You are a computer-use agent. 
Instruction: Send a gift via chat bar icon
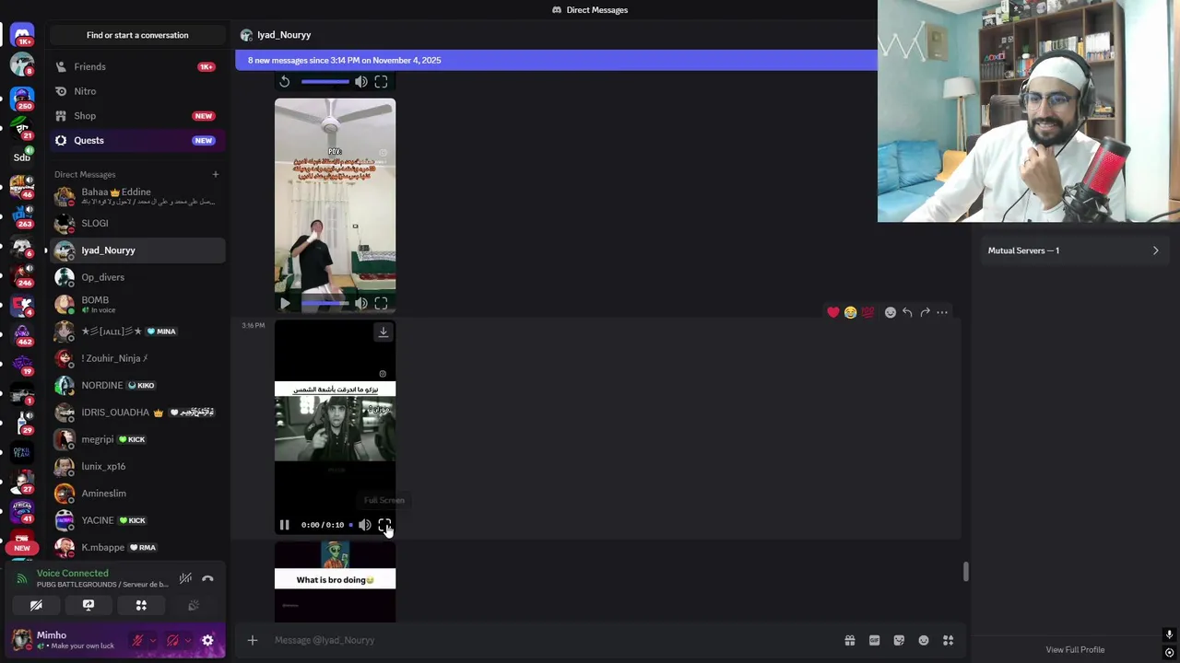pyautogui.click(x=850, y=640)
